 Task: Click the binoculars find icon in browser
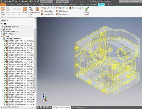point(5,24)
